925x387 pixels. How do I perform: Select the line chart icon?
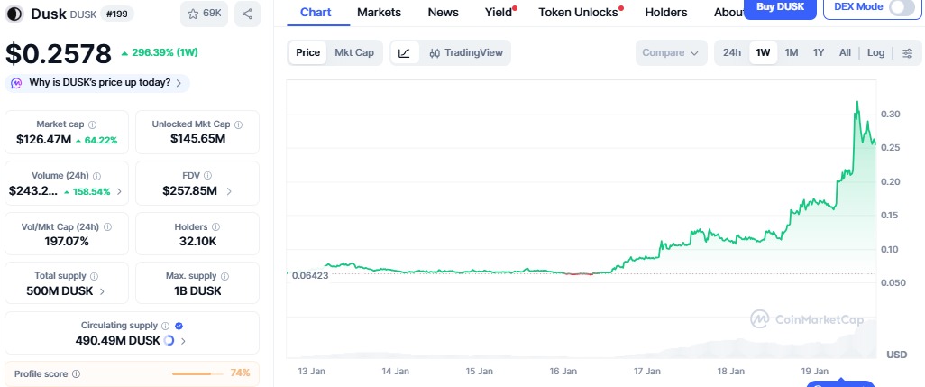(x=404, y=53)
